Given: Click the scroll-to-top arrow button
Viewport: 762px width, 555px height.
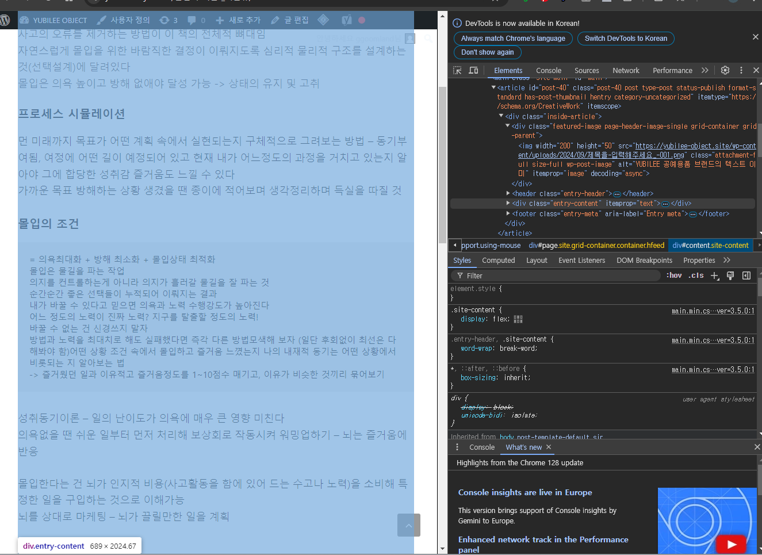Looking at the screenshot, I should (409, 525).
